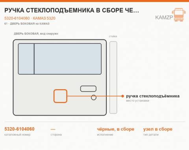The width and height of the screenshot is (189, 150).
Task: Click the vertical pillar labeled 'стойка'
Action: (x=113, y=77)
